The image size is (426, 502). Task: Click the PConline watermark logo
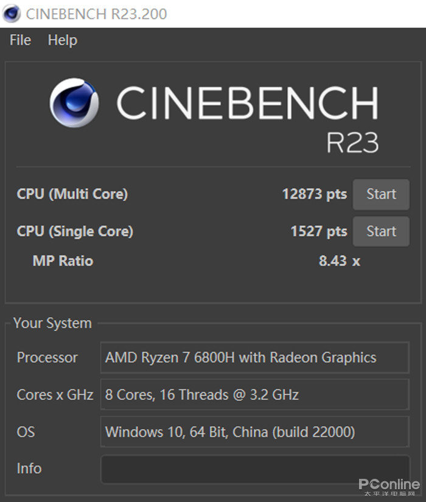(389, 486)
